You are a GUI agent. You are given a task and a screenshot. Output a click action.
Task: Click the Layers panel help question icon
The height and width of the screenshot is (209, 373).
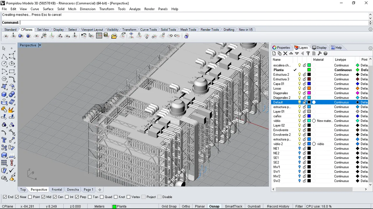click(326, 53)
